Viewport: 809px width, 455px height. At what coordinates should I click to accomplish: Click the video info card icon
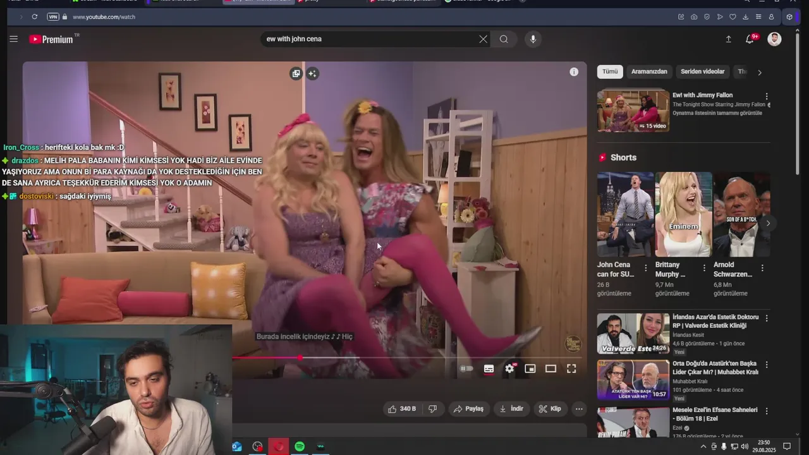(574, 72)
